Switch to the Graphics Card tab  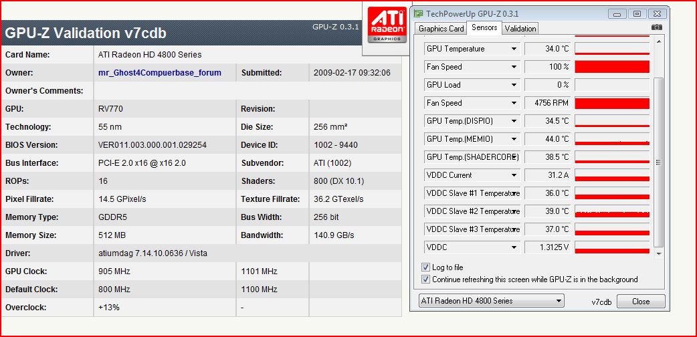tap(441, 29)
